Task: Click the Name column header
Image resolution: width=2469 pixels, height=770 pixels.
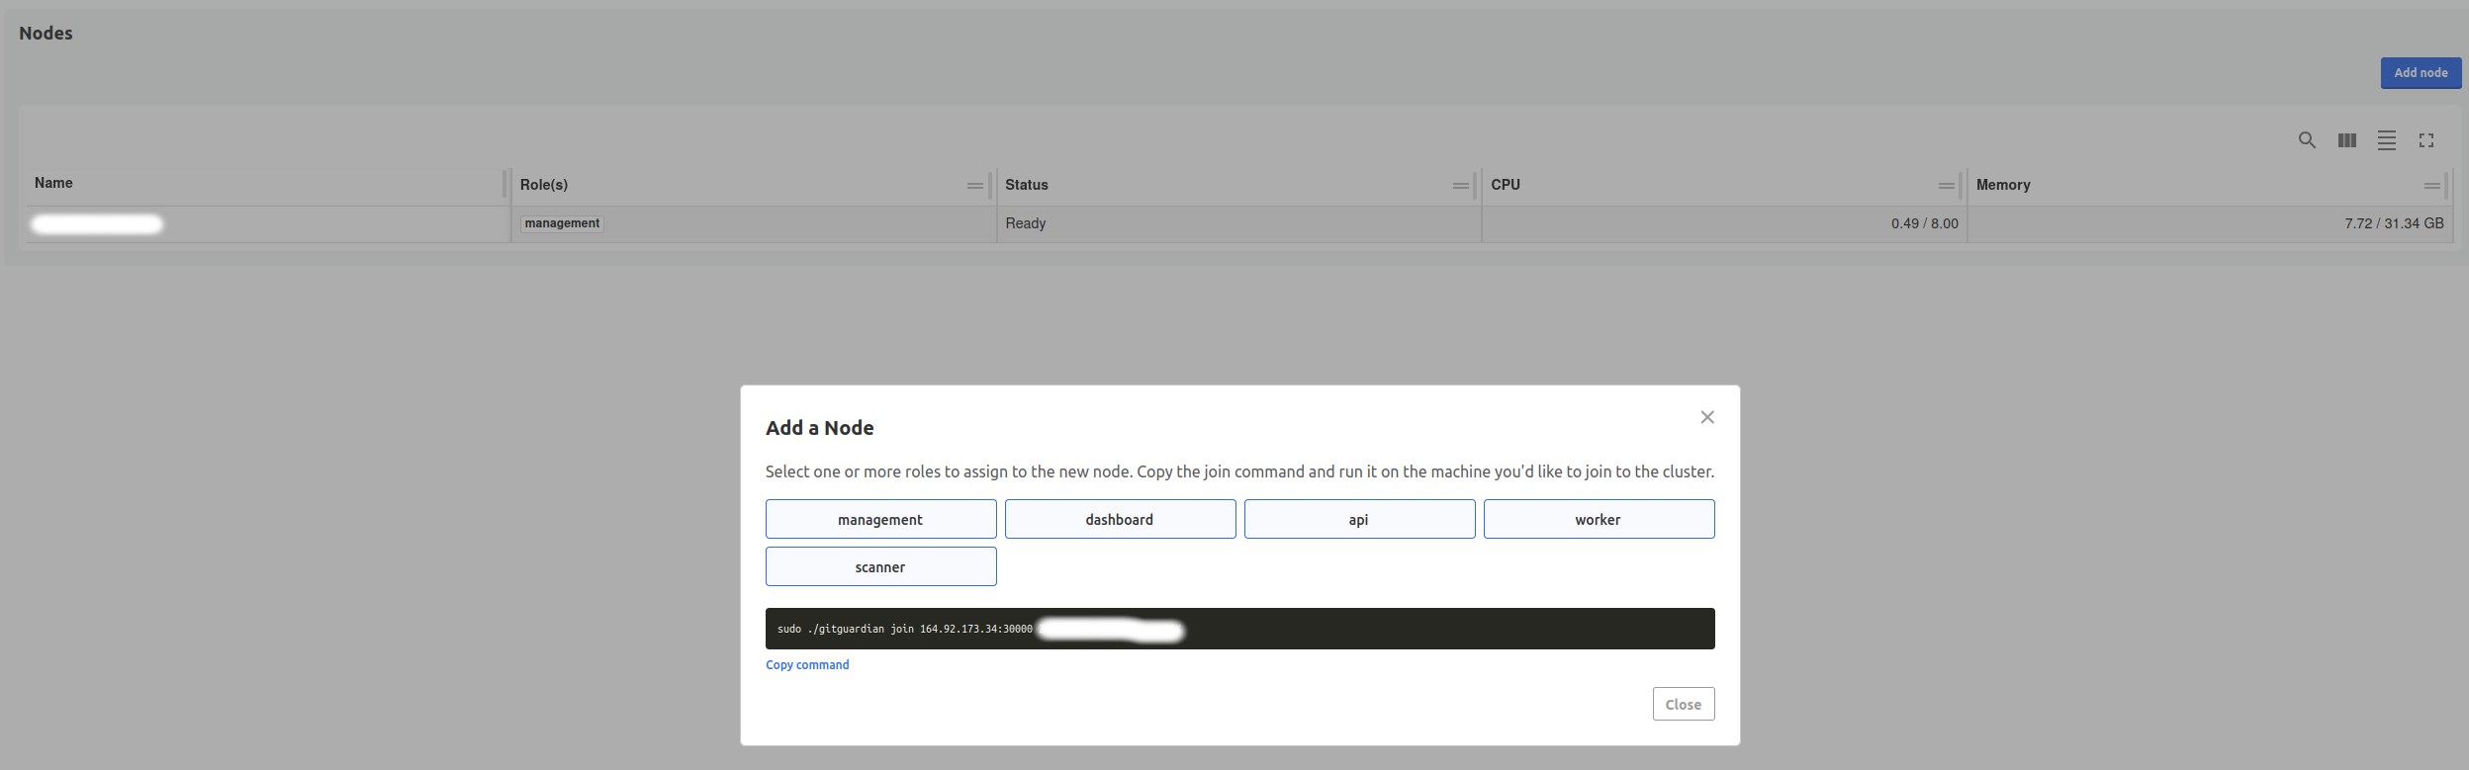Action: click(53, 183)
